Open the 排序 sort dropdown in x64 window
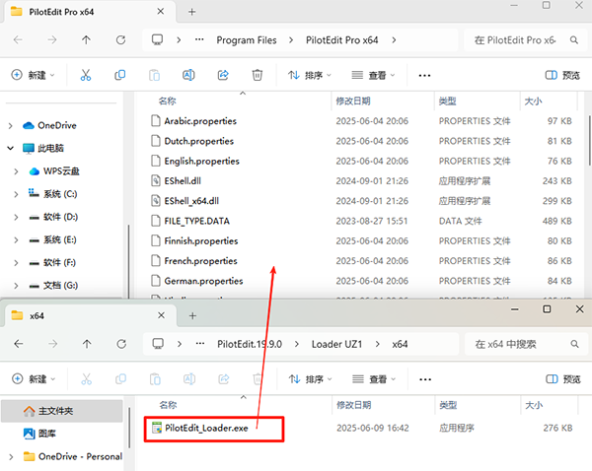Image resolution: width=592 pixels, height=471 pixels. (310, 379)
